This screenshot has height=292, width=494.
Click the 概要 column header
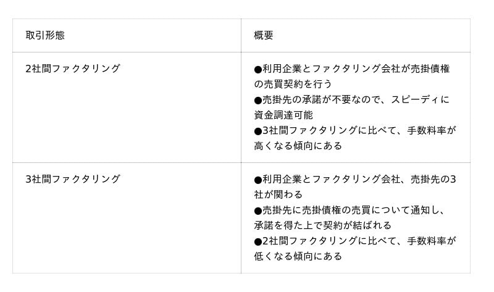tap(264, 35)
